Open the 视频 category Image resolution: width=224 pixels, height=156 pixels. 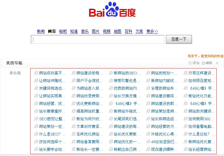coord(107,31)
